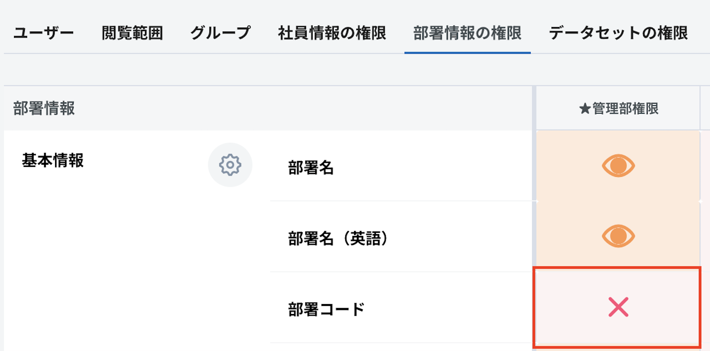Go to the グループ tab
The width and height of the screenshot is (710, 351).
(220, 32)
